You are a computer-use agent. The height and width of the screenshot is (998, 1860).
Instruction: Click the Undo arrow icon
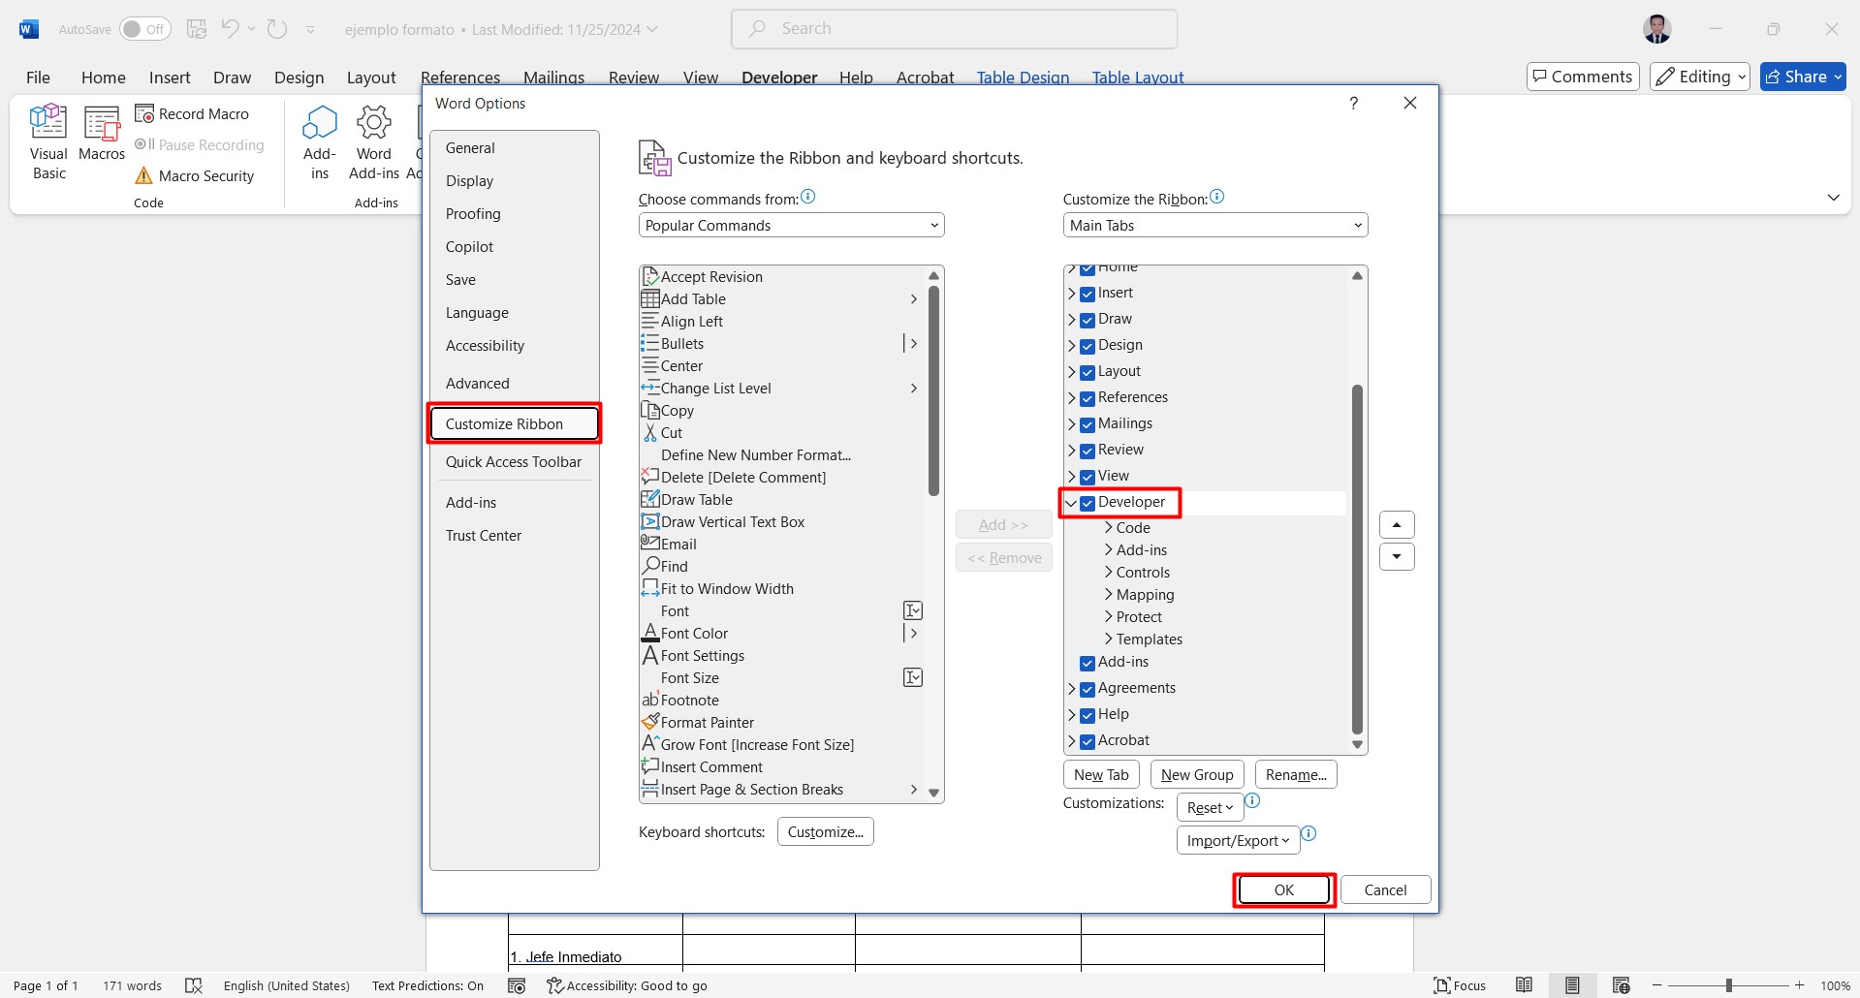230,29
